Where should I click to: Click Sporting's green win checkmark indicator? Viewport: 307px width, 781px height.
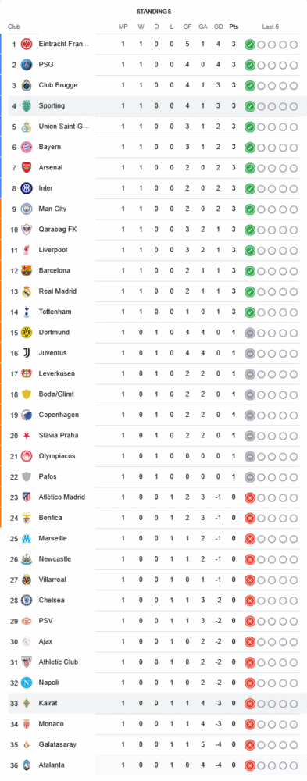click(x=250, y=106)
